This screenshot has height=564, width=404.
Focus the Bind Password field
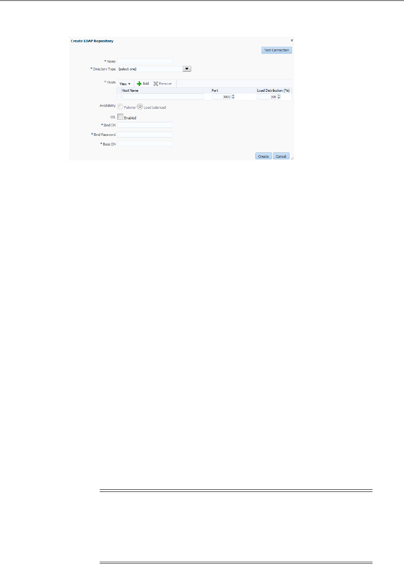(145, 135)
